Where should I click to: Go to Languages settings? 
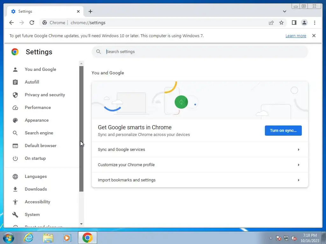[36, 176]
